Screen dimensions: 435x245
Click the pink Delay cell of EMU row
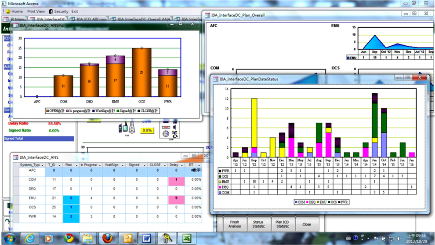click(x=177, y=200)
